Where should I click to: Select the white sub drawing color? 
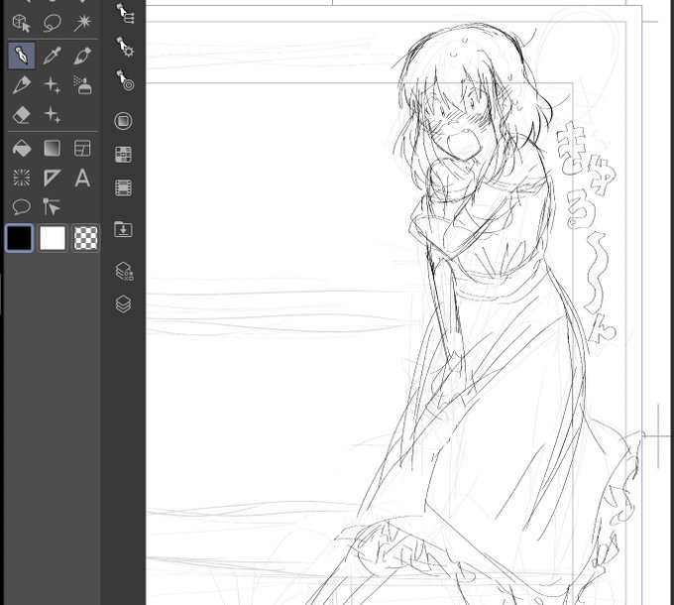point(53,237)
